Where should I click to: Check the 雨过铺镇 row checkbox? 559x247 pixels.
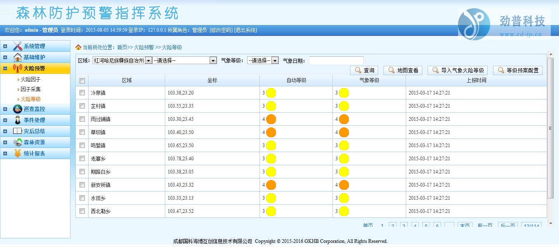point(82,119)
